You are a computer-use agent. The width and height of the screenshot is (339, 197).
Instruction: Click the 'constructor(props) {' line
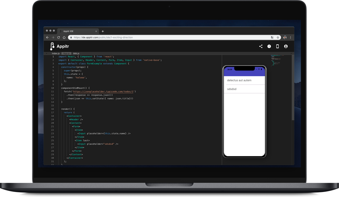74,67
